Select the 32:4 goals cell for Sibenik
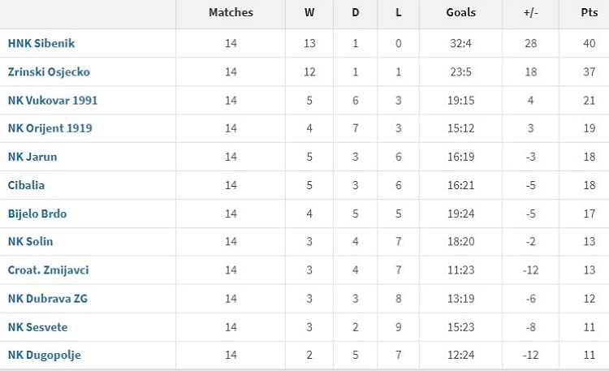 point(461,43)
